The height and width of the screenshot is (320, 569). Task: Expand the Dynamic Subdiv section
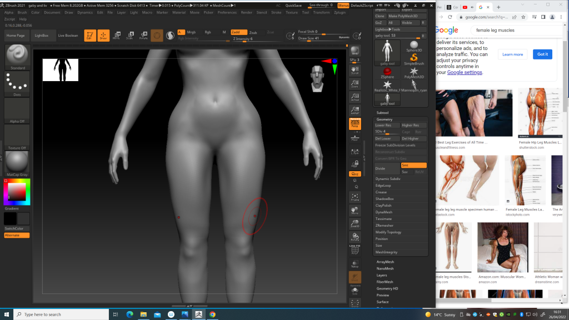pyautogui.click(x=388, y=179)
